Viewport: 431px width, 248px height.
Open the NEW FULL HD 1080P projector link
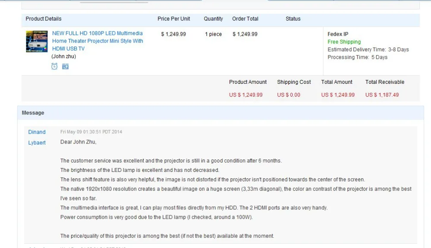[97, 41]
